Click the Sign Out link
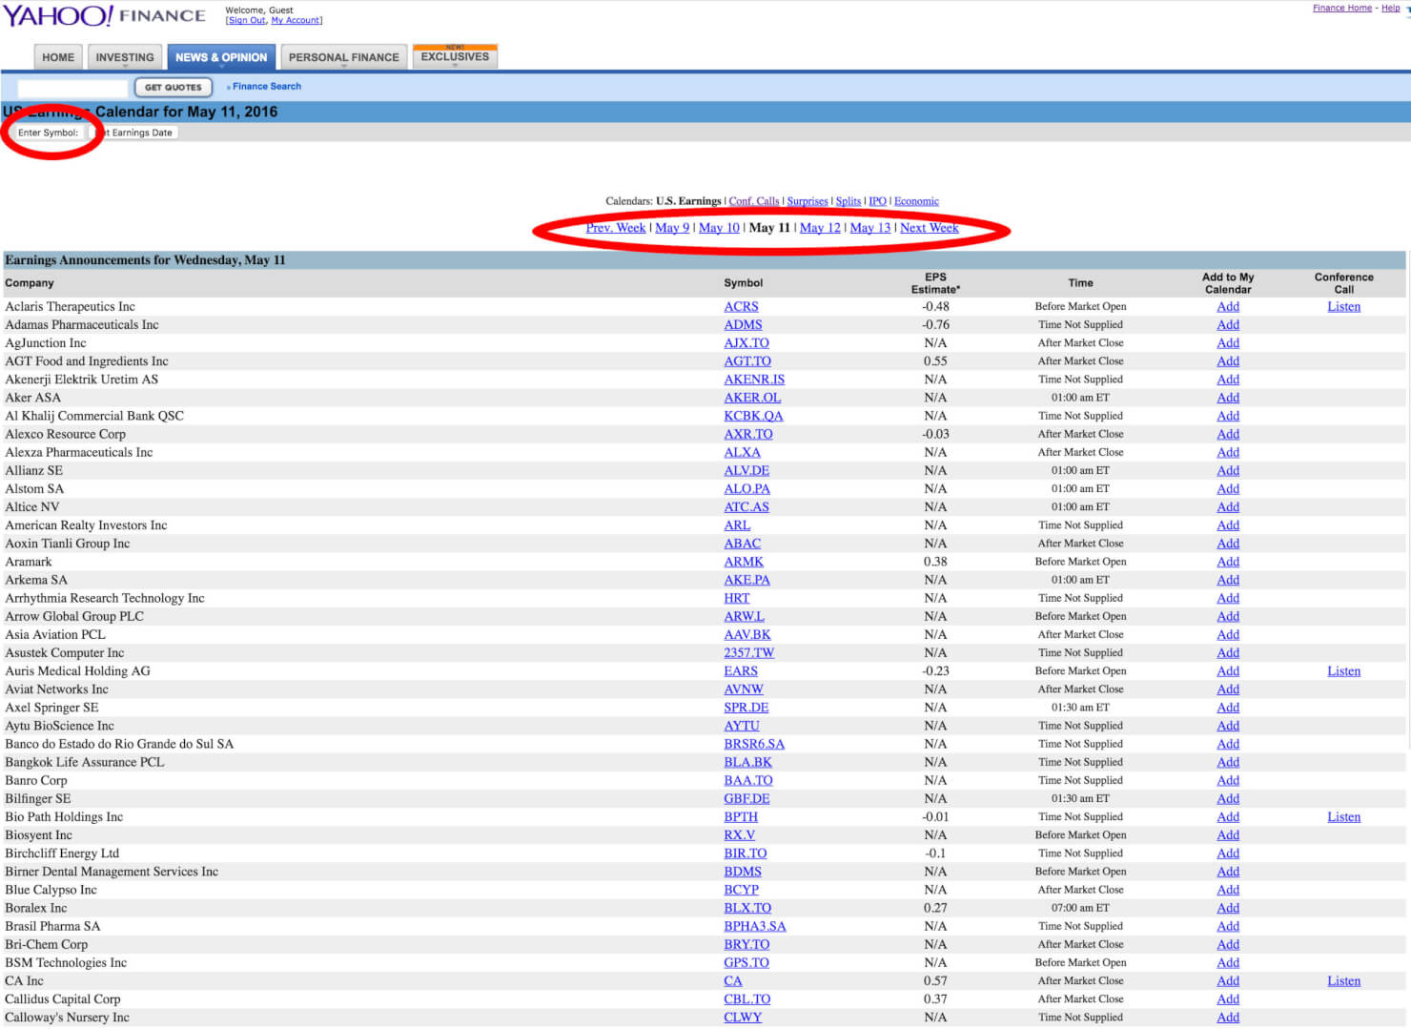The height and width of the screenshot is (1029, 1411). [x=246, y=20]
